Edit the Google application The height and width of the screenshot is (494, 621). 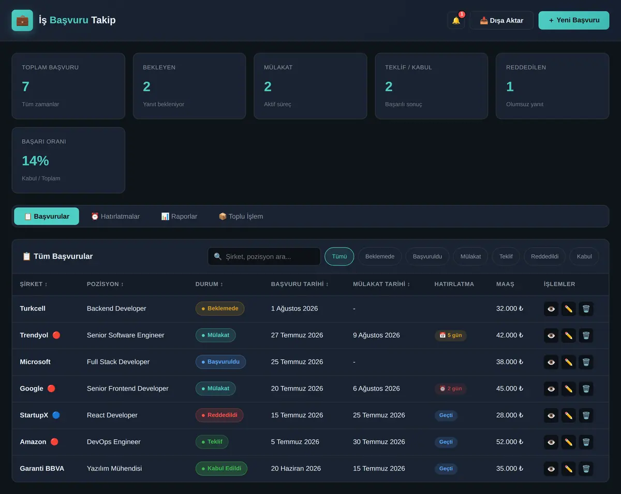point(569,388)
